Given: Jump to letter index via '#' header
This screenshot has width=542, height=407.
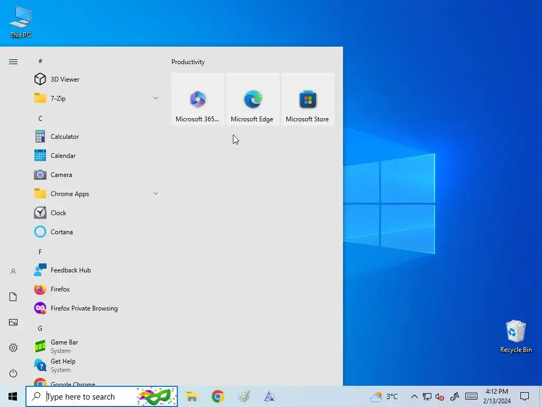Looking at the screenshot, I should [x=40, y=61].
